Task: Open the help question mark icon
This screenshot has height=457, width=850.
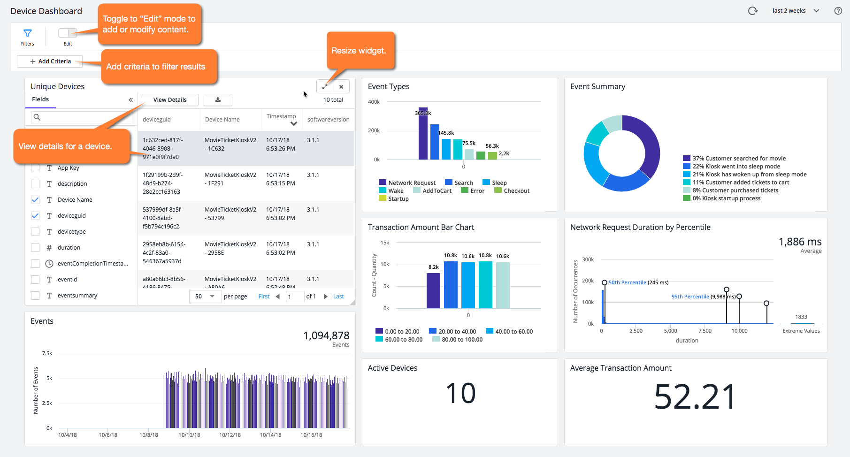Action: click(838, 11)
